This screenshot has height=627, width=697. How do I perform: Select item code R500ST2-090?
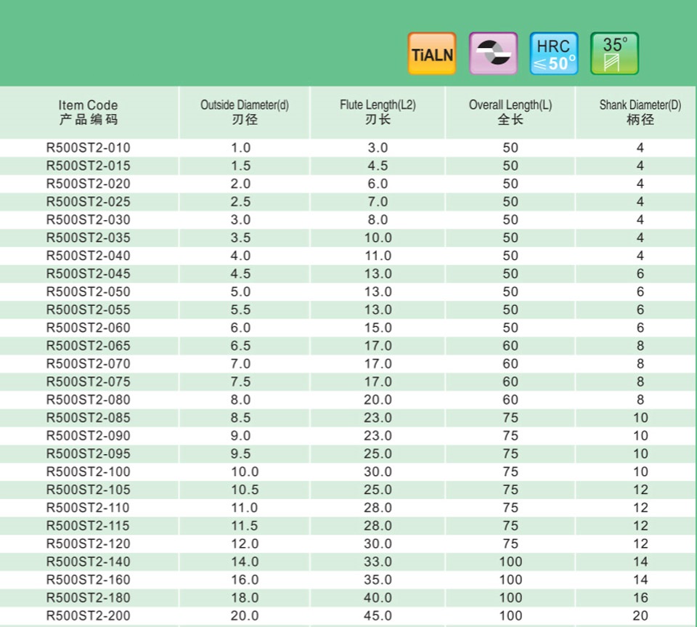point(89,436)
